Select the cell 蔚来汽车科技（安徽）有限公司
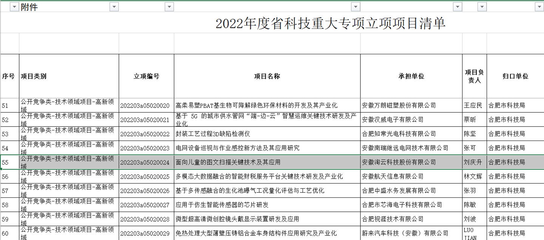Image resolution: width=544 pixels, height=240 pixels. tap(405, 233)
